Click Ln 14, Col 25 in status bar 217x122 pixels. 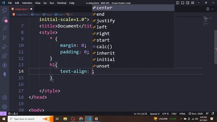pyautogui.click(x=140, y=114)
